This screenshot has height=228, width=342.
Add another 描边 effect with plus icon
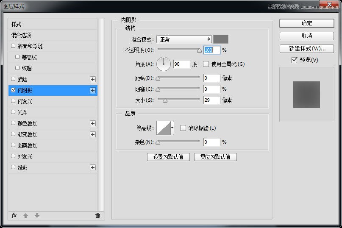[93, 79]
